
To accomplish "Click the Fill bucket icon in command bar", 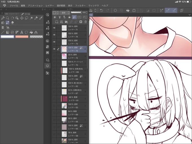I will pos(128,10).
